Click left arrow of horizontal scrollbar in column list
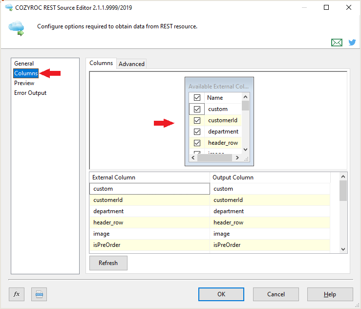This screenshot has width=361, height=309. pyautogui.click(x=193, y=157)
